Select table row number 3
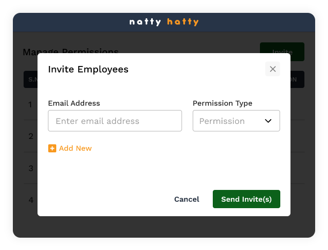The height and width of the screenshot is (250, 328). (31, 168)
